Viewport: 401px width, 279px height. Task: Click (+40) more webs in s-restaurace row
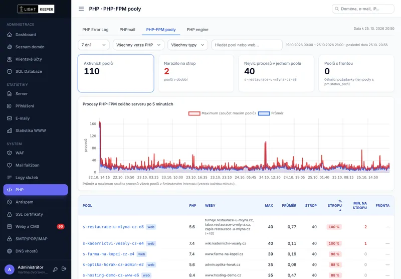[x=210, y=233]
